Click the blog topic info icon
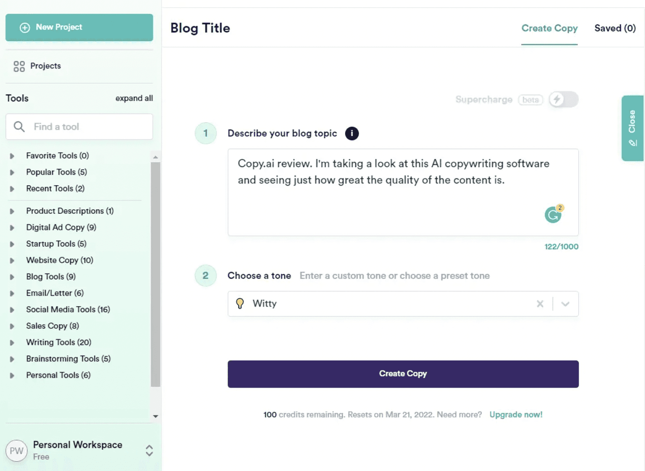645x471 pixels. [x=352, y=134]
